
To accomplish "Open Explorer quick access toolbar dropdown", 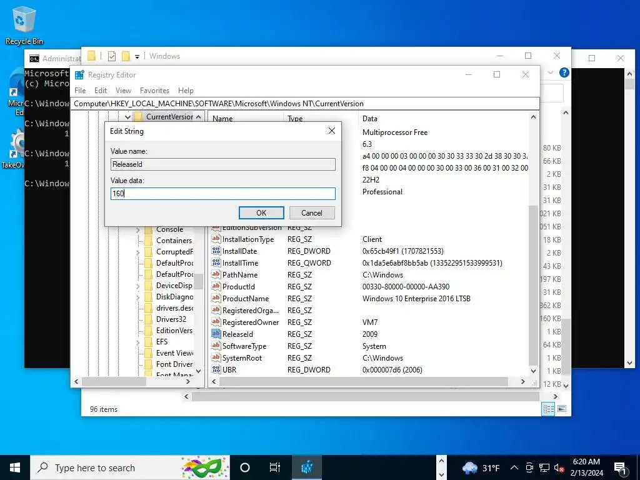I will (137, 56).
